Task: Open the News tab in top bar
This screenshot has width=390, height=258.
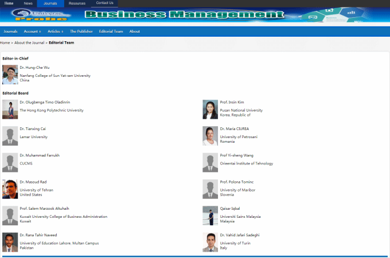Action: pyautogui.click(x=28, y=3)
